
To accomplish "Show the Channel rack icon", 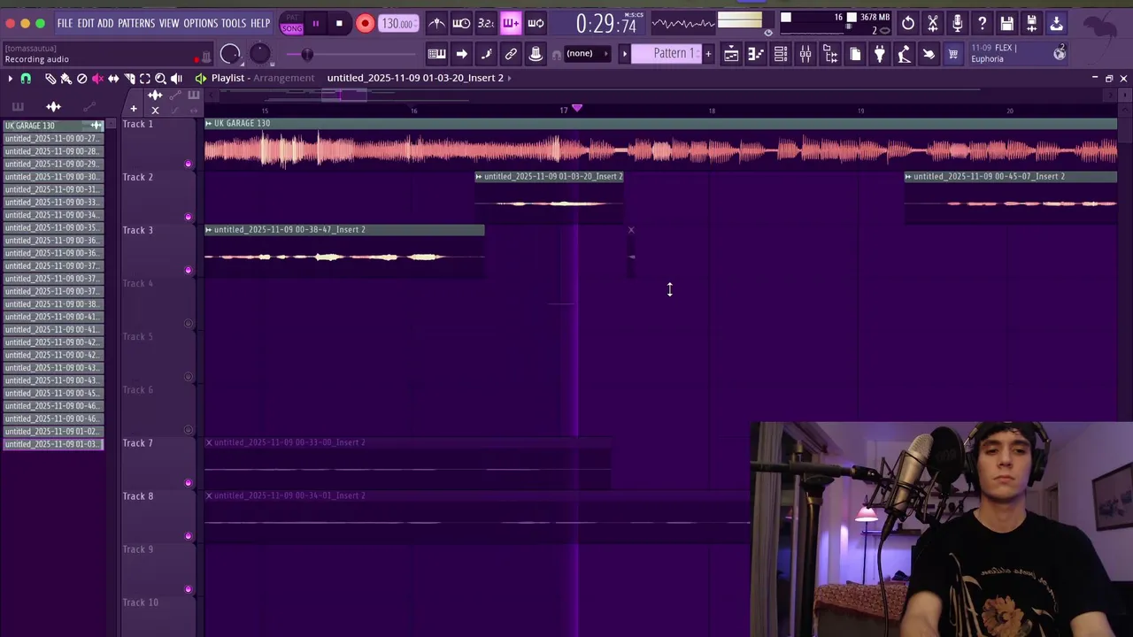I will (x=781, y=54).
